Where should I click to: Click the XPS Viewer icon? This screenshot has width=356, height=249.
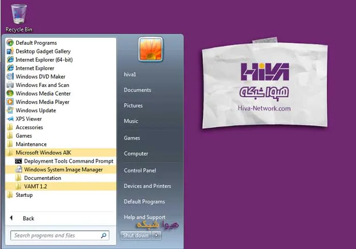(10, 119)
